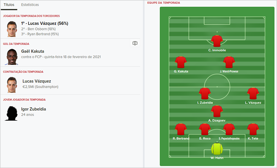Switch to the Estatísticas tab
The width and height of the screenshot is (277, 168).
click(30, 5)
